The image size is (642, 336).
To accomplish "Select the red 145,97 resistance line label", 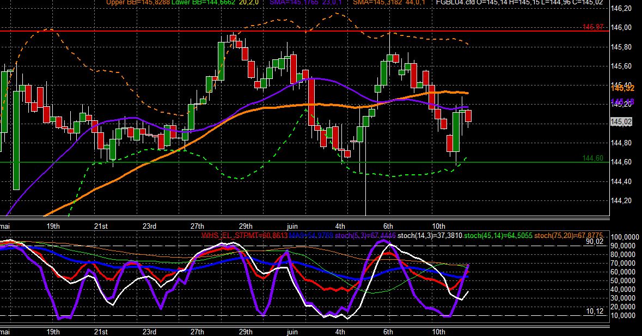I will 593,27.
